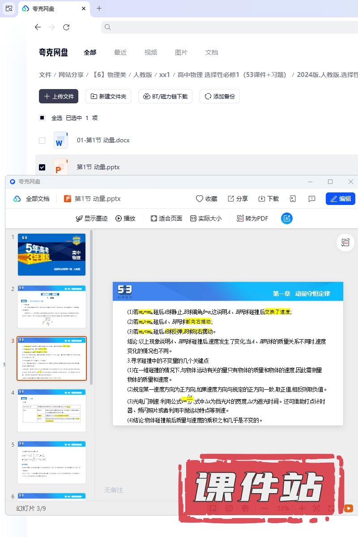Click the blue 编辑 edit button
Viewport: 358px width, 537px height.
point(340,199)
